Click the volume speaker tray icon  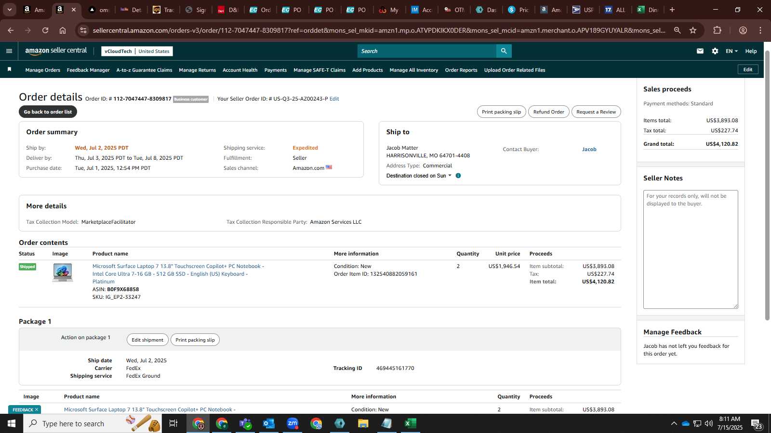coord(708,423)
